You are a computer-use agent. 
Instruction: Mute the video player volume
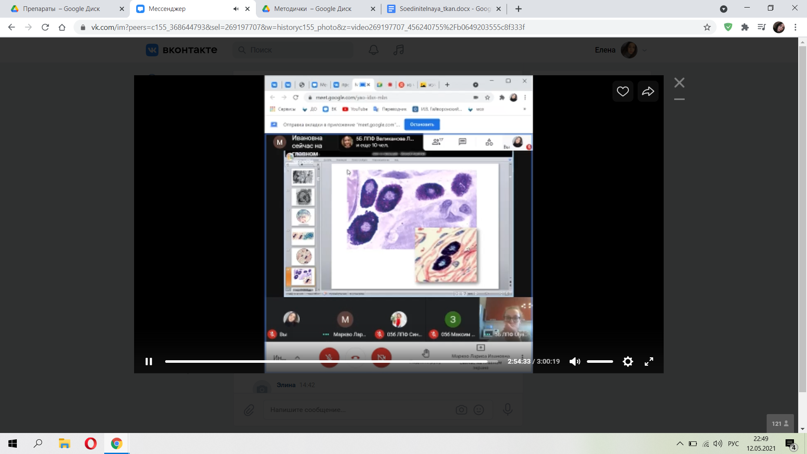pyautogui.click(x=575, y=362)
